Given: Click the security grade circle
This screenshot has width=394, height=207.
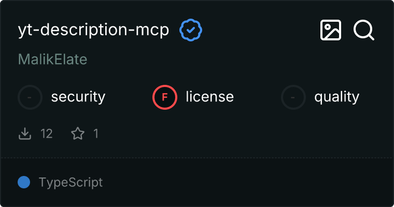Looking at the screenshot, I should pos(30,97).
